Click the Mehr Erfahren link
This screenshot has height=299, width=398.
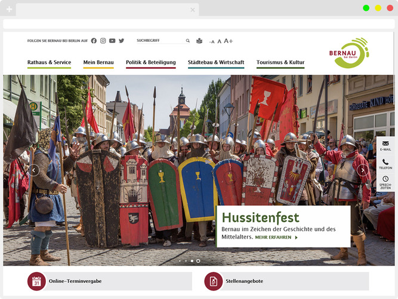[x=276, y=237]
